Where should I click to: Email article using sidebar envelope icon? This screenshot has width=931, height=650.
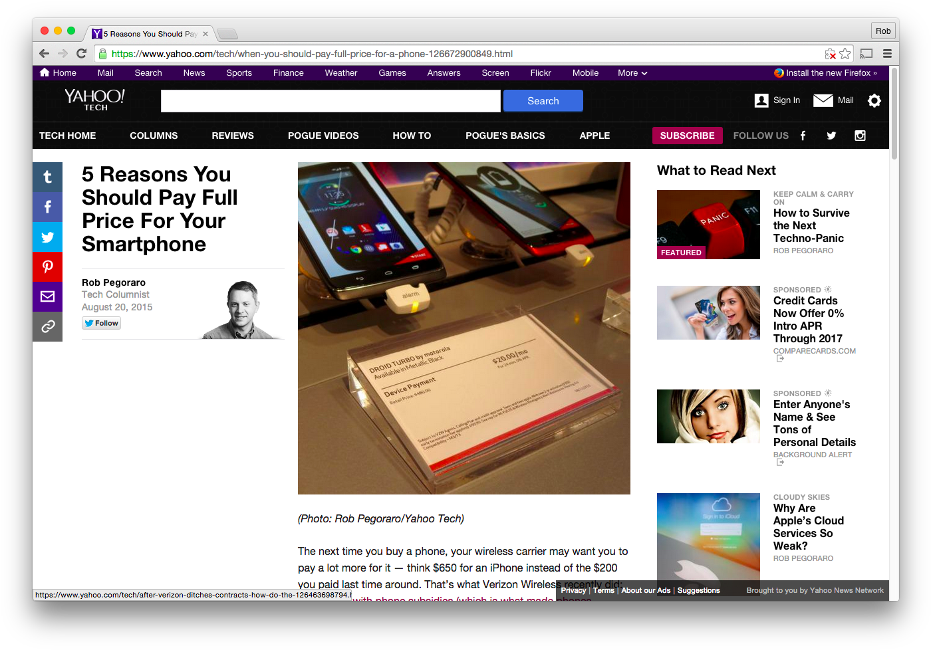(x=47, y=296)
